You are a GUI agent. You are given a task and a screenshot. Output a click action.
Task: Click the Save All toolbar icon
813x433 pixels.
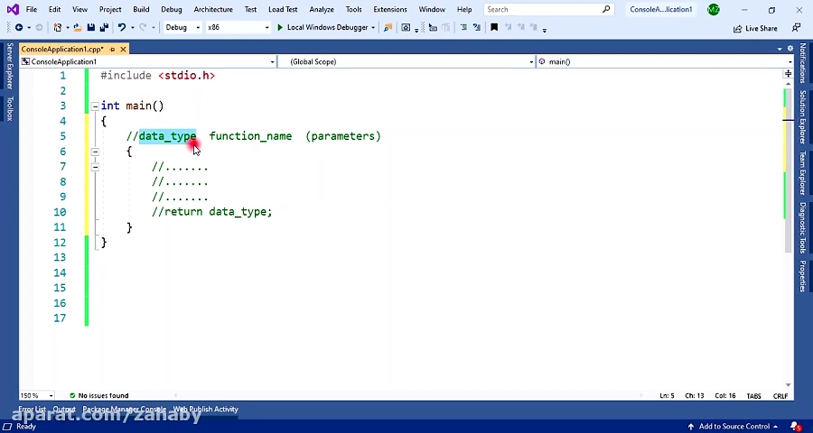[104, 27]
